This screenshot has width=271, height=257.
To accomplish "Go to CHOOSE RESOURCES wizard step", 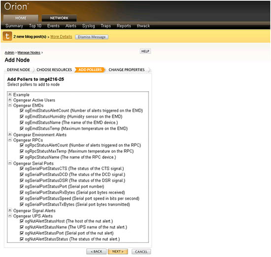I will [54, 70].
